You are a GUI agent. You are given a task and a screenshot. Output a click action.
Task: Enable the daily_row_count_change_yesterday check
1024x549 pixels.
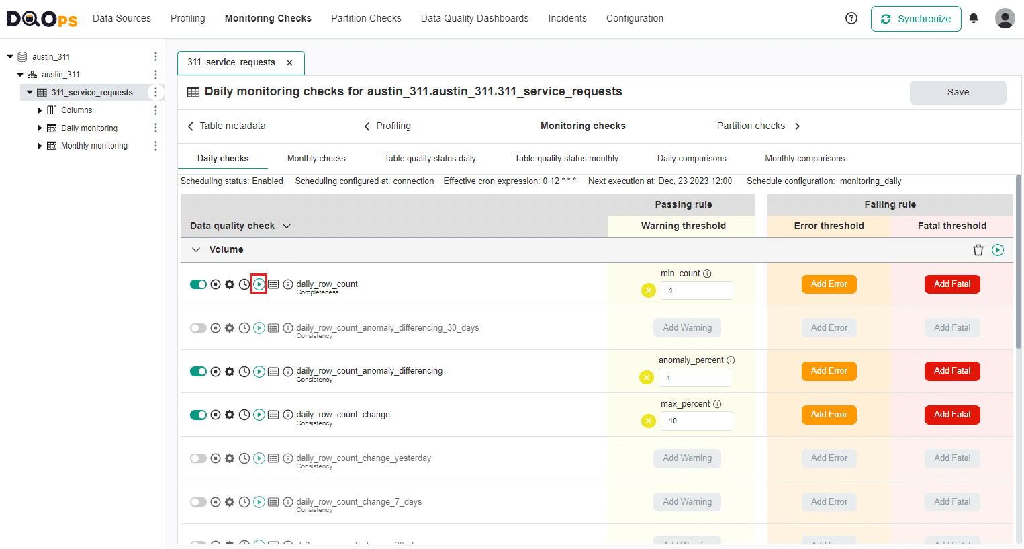click(198, 458)
